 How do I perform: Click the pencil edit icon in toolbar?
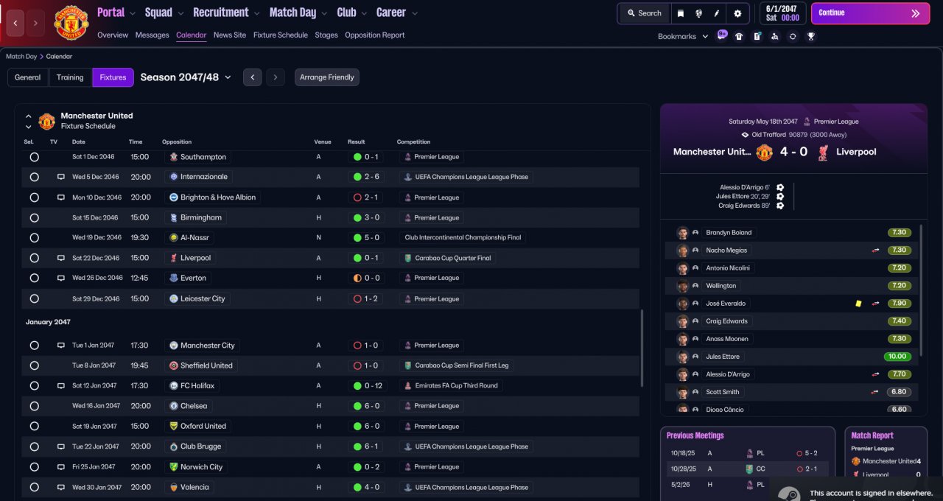(717, 13)
